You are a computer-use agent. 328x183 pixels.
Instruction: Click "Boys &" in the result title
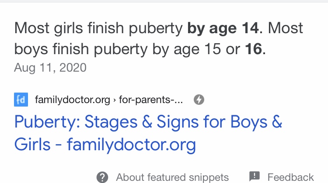point(256,121)
